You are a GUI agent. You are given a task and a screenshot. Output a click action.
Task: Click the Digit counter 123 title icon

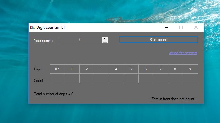pos(32,27)
